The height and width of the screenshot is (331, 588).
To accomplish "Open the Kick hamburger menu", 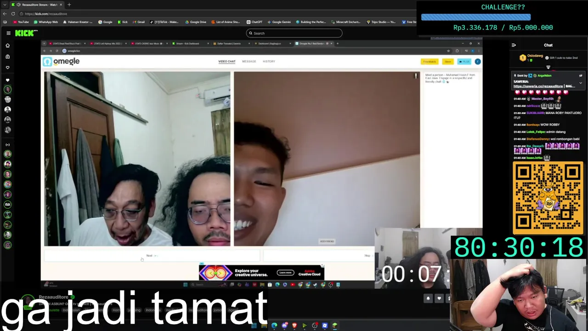I will [x=8, y=33].
